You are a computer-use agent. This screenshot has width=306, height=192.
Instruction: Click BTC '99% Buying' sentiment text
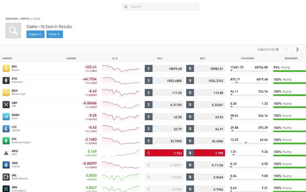point(282,67)
